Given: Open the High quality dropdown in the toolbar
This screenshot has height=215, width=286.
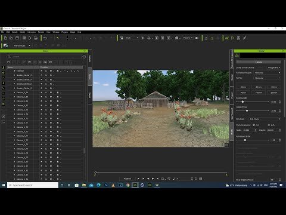Looking at the screenshot, I should point(132,38).
